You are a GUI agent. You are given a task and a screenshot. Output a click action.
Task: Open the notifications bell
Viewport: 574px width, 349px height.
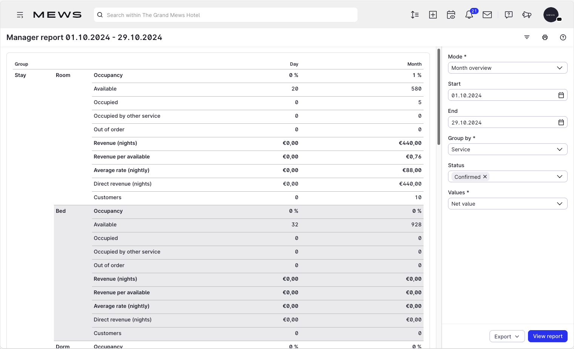469,15
